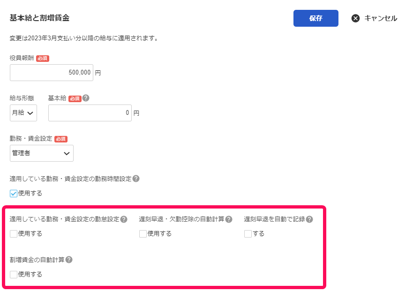Image resolution: width=413 pixels, height=306 pixels.
Task: Check する under 遅刻早退を自動で記録
Action: [x=248, y=233]
